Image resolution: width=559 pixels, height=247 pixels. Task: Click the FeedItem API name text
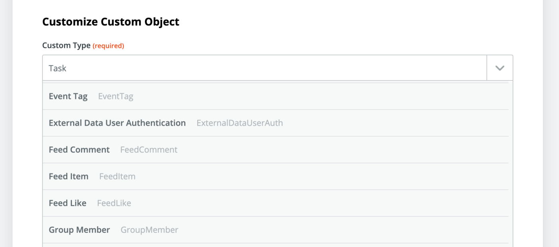pyautogui.click(x=117, y=177)
